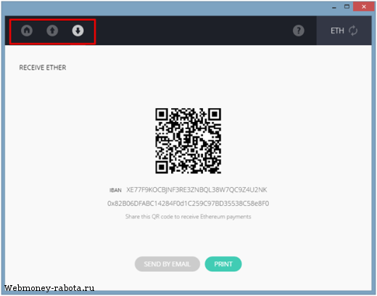
Task: Close the wallet window
Action: tap(364, 7)
